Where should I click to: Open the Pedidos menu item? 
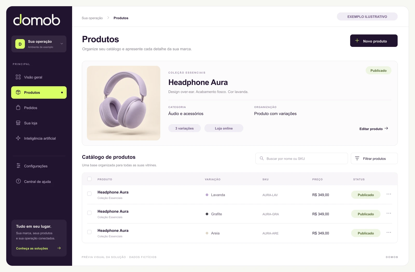[39, 108]
